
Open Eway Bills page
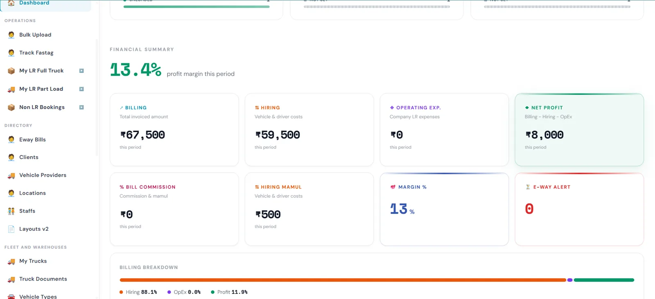(x=32, y=139)
